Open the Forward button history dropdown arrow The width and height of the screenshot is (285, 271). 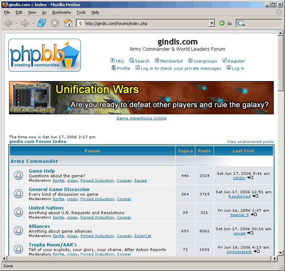point(33,24)
